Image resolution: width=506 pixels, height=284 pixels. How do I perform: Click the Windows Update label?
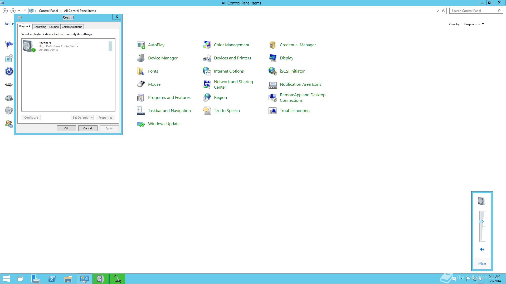point(164,124)
